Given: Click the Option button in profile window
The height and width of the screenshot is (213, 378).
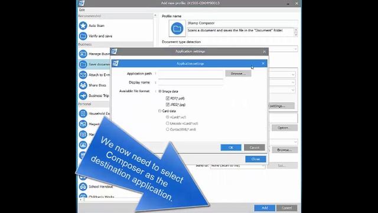Looking at the screenshot, I should click(285, 128).
